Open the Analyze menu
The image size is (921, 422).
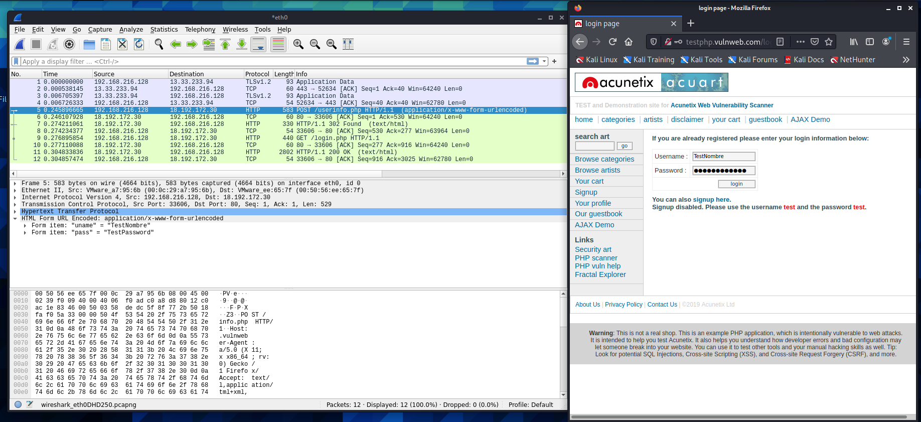point(131,30)
